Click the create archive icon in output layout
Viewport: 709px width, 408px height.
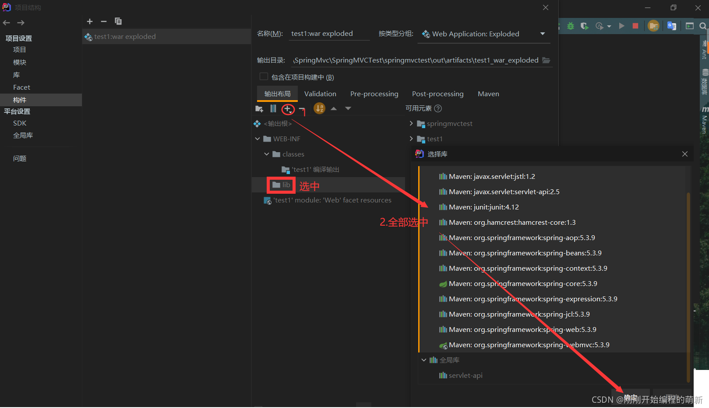pos(273,108)
